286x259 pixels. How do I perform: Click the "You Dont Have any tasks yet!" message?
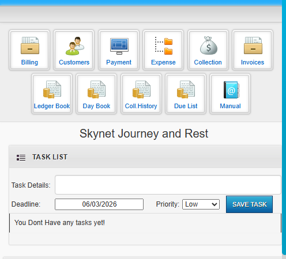tap(59, 223)
